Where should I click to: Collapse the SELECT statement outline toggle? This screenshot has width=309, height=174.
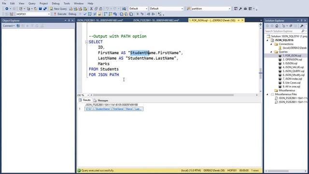tap(86, 42)
